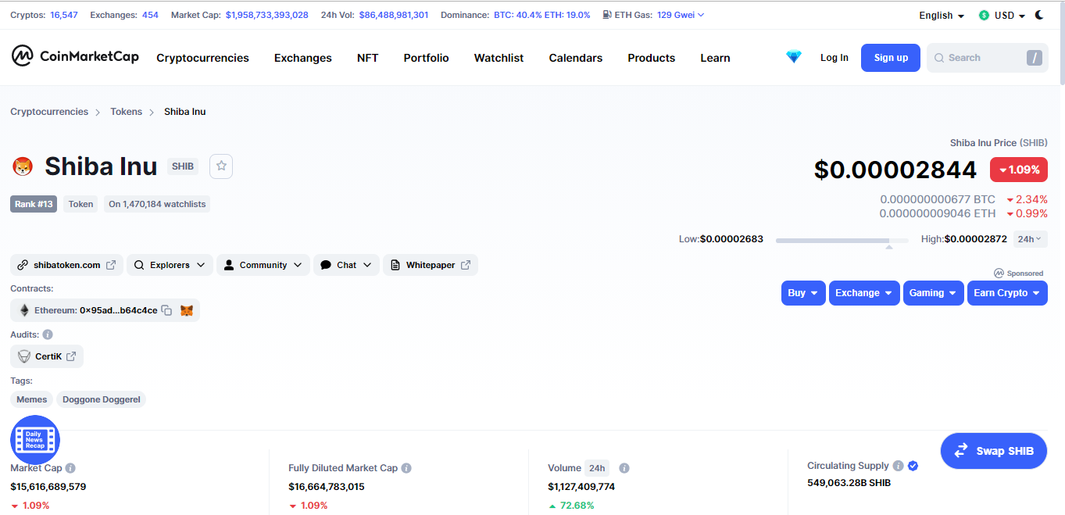Viewport: 1065px width, 515px height.
Task: Open the Whitepaper link
Action: pos(431,265)
